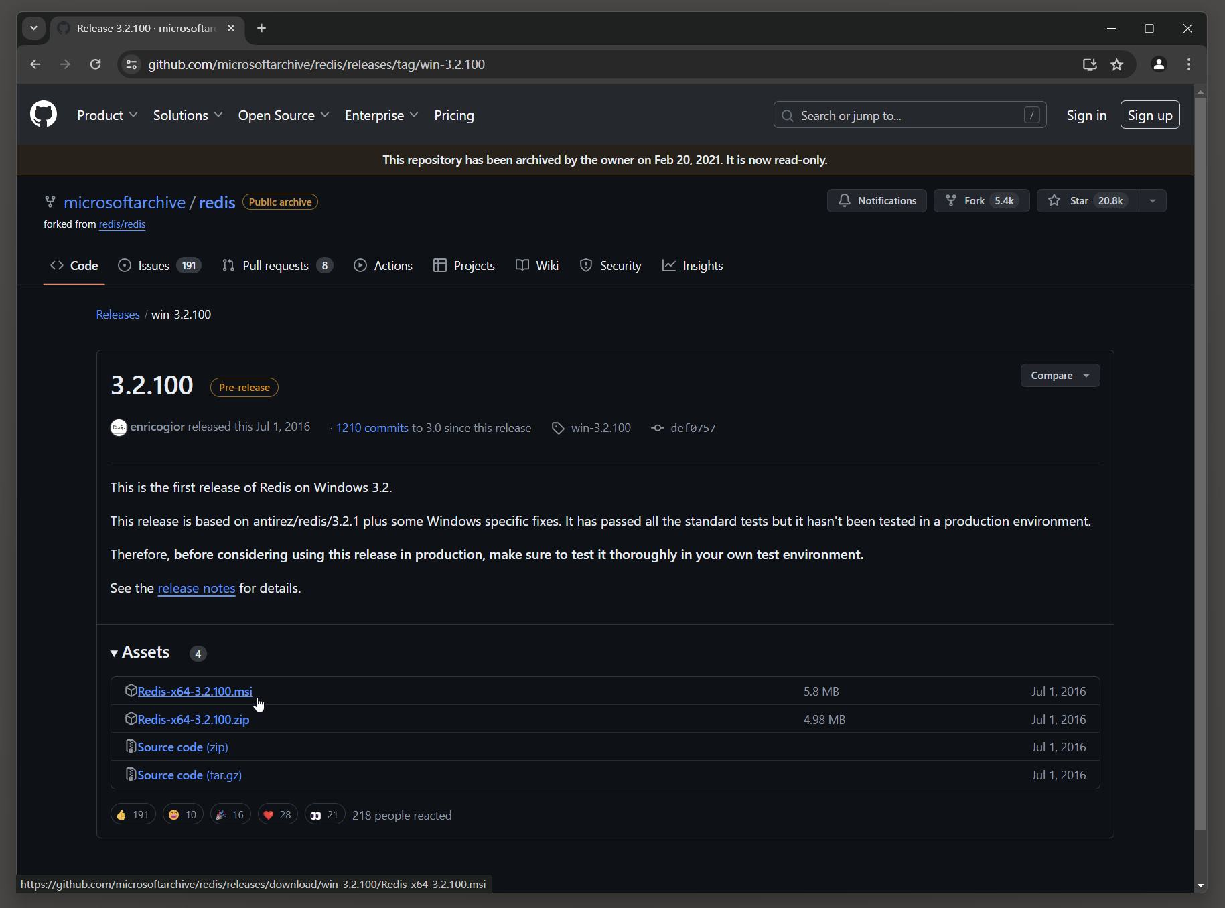Click the eyes reaction with 21
This screenshot has width=1225, height=908.
pos(325,815)
